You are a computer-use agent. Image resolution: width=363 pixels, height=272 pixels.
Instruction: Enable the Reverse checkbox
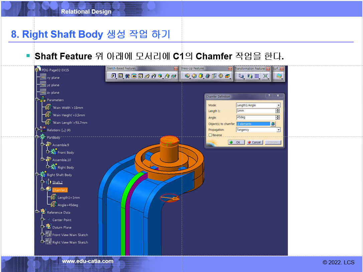tap(210, 135)
